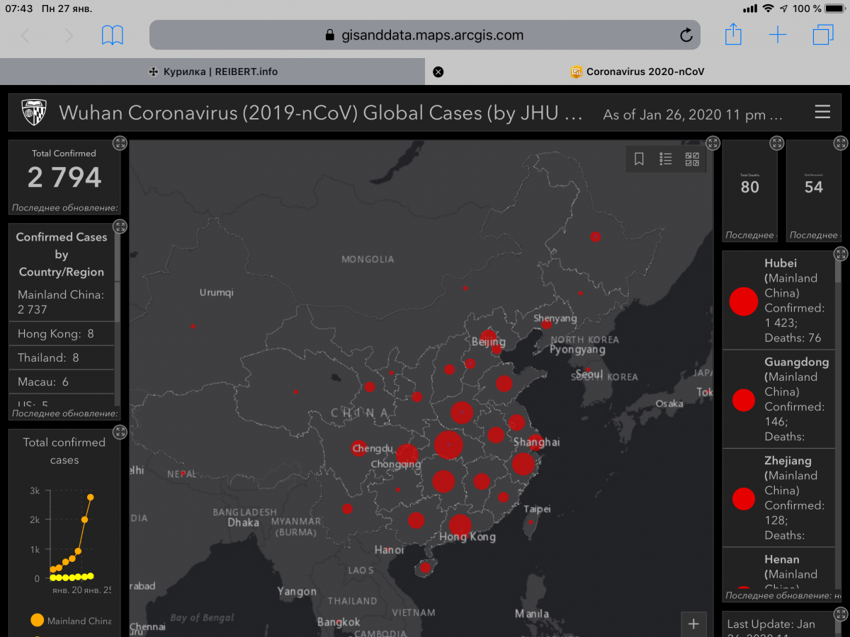Open the dashboard hamburger menu
This screenshot has width=850, height=637.
[x=822, y=112]
